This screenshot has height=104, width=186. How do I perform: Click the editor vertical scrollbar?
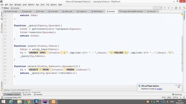(x=182, y=54)
